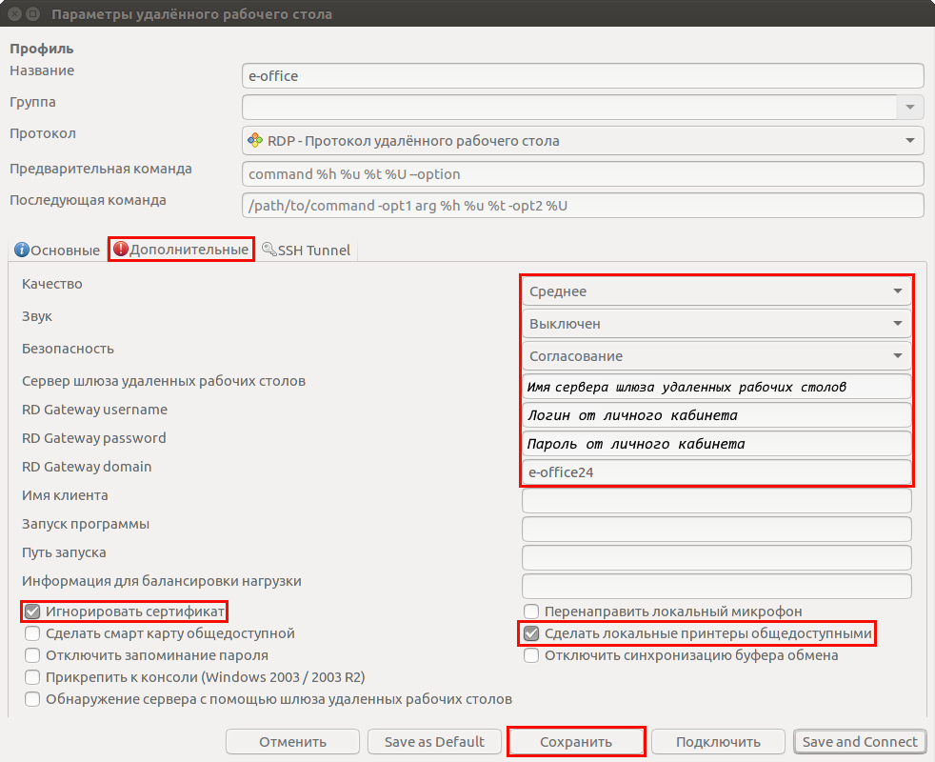Viewport: 935px width, 762px height.
Task: Click the RD Gateway domain input field
Action: coord(716,472)
